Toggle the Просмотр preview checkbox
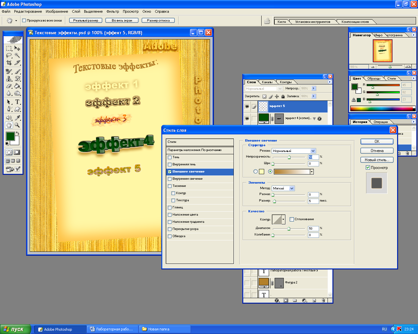This screenshot has height=334, width=418. click(x=368, y=168)
